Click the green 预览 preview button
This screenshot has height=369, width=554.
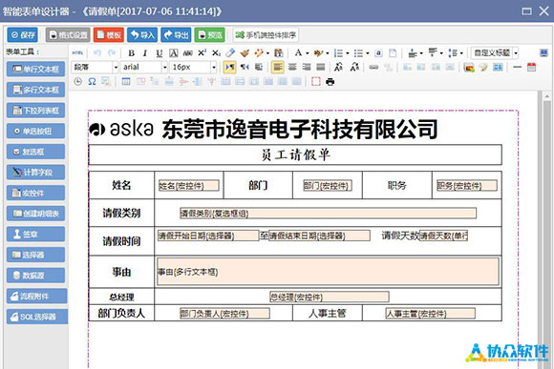pyautogui.click(x=210, y=35)
